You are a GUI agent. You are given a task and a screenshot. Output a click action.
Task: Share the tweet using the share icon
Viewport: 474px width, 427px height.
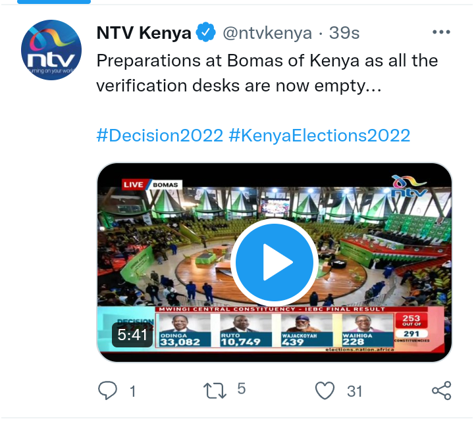(442, 391)
